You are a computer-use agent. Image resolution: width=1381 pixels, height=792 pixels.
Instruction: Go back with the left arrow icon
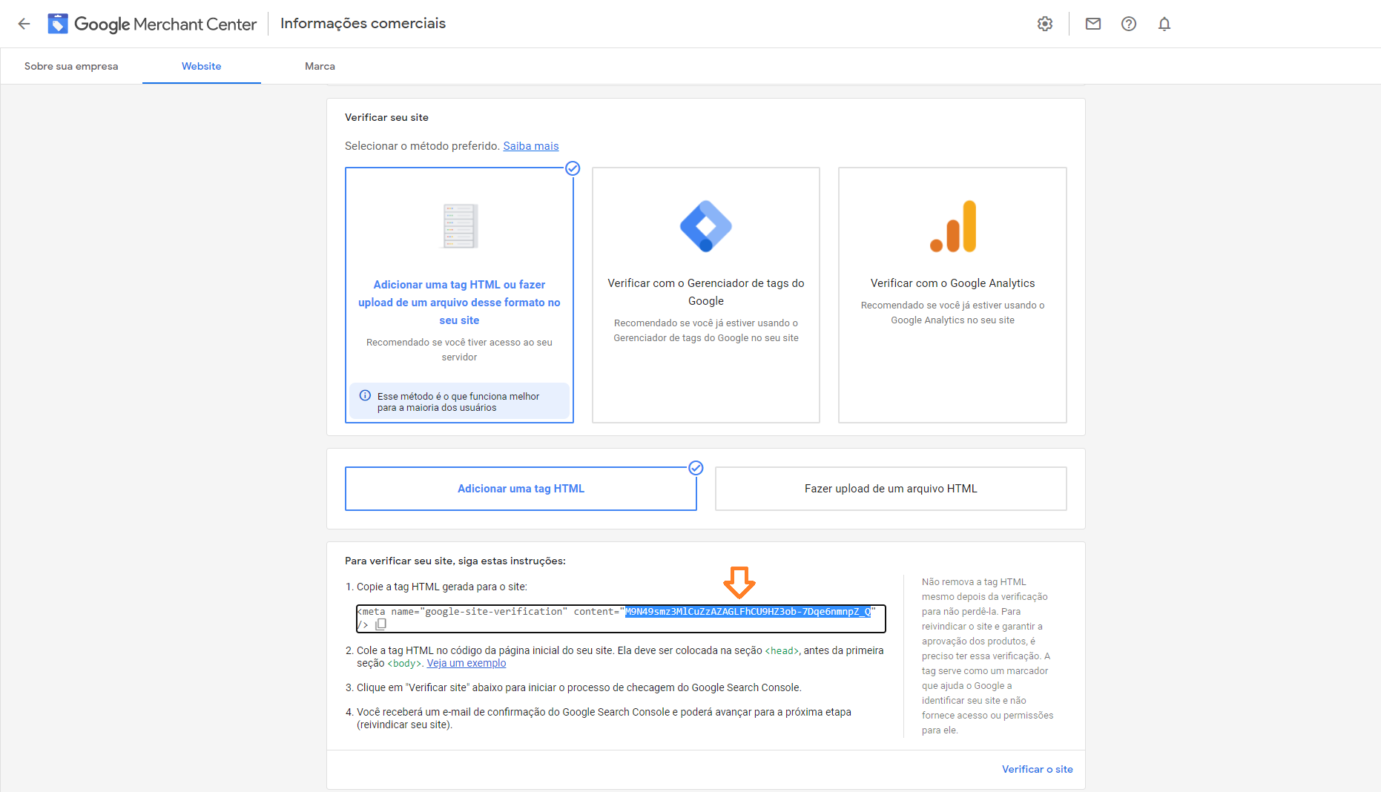24,24
